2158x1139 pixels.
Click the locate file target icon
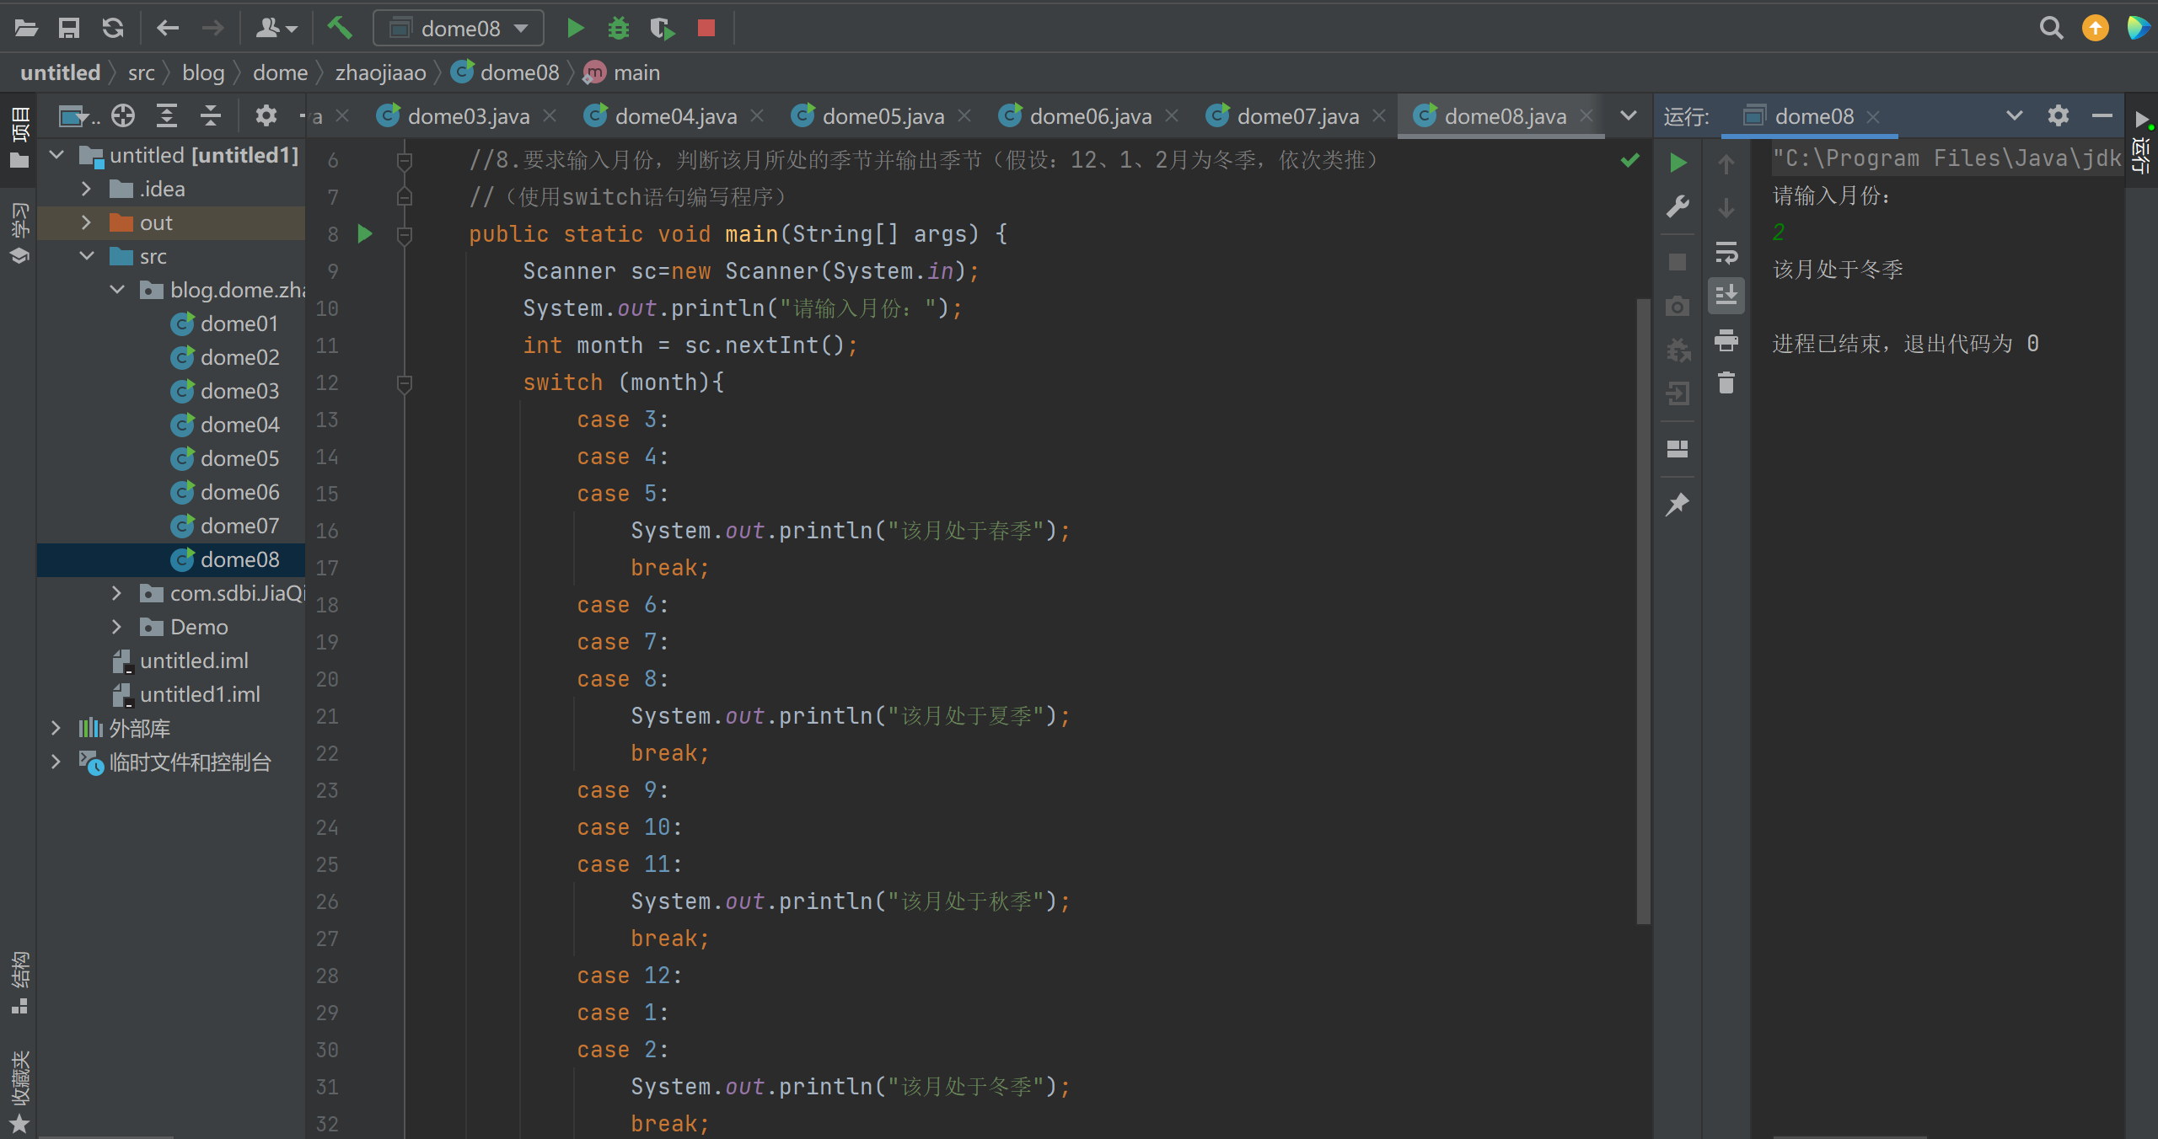click(x=123, y=115)
